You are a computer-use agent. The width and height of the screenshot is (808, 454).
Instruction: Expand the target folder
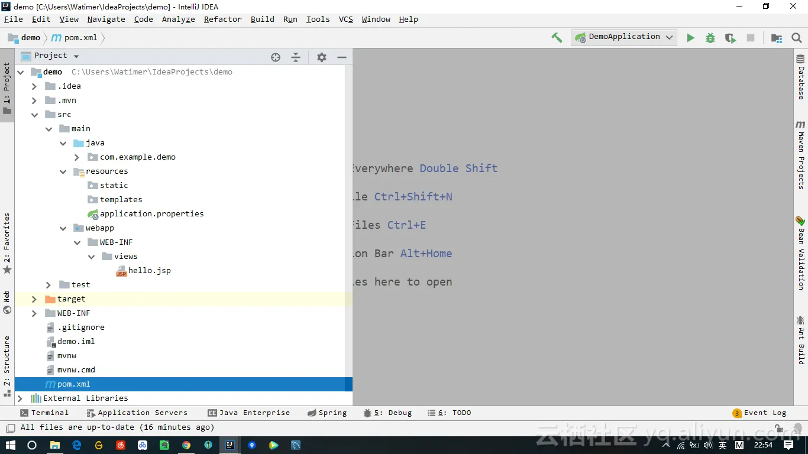pyautogui.click(x=34, y=299)
